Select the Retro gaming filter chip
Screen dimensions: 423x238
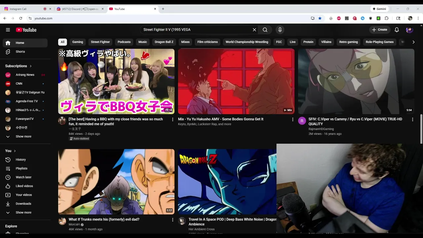(349, 42)
